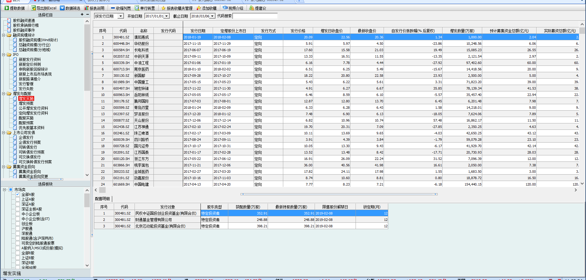
Task: Check the 沪股通 checkbox
Action: tap(18, 229)
